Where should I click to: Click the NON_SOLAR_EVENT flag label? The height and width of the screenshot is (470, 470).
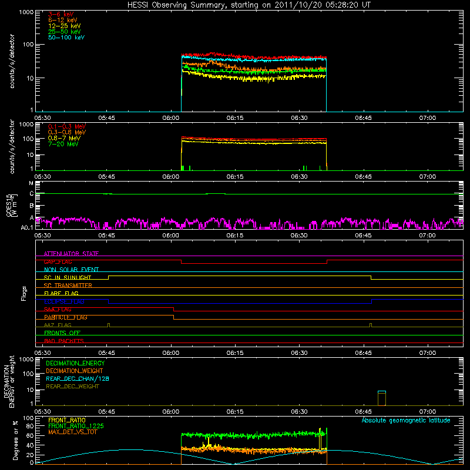tap(71, 270)
